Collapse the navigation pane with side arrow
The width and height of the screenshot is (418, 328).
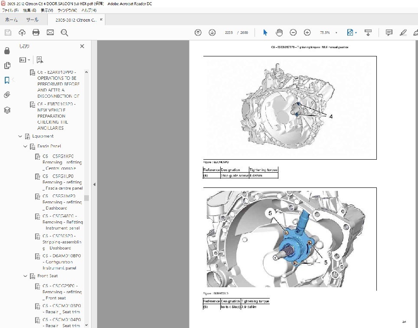[x=94, y=184]
